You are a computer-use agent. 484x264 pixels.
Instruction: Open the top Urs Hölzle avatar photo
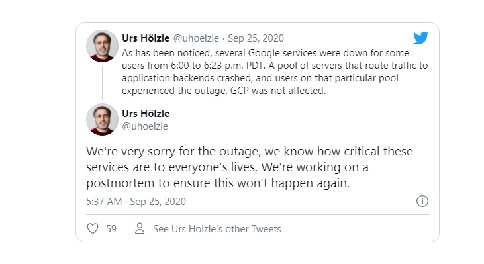coord(102,46)
